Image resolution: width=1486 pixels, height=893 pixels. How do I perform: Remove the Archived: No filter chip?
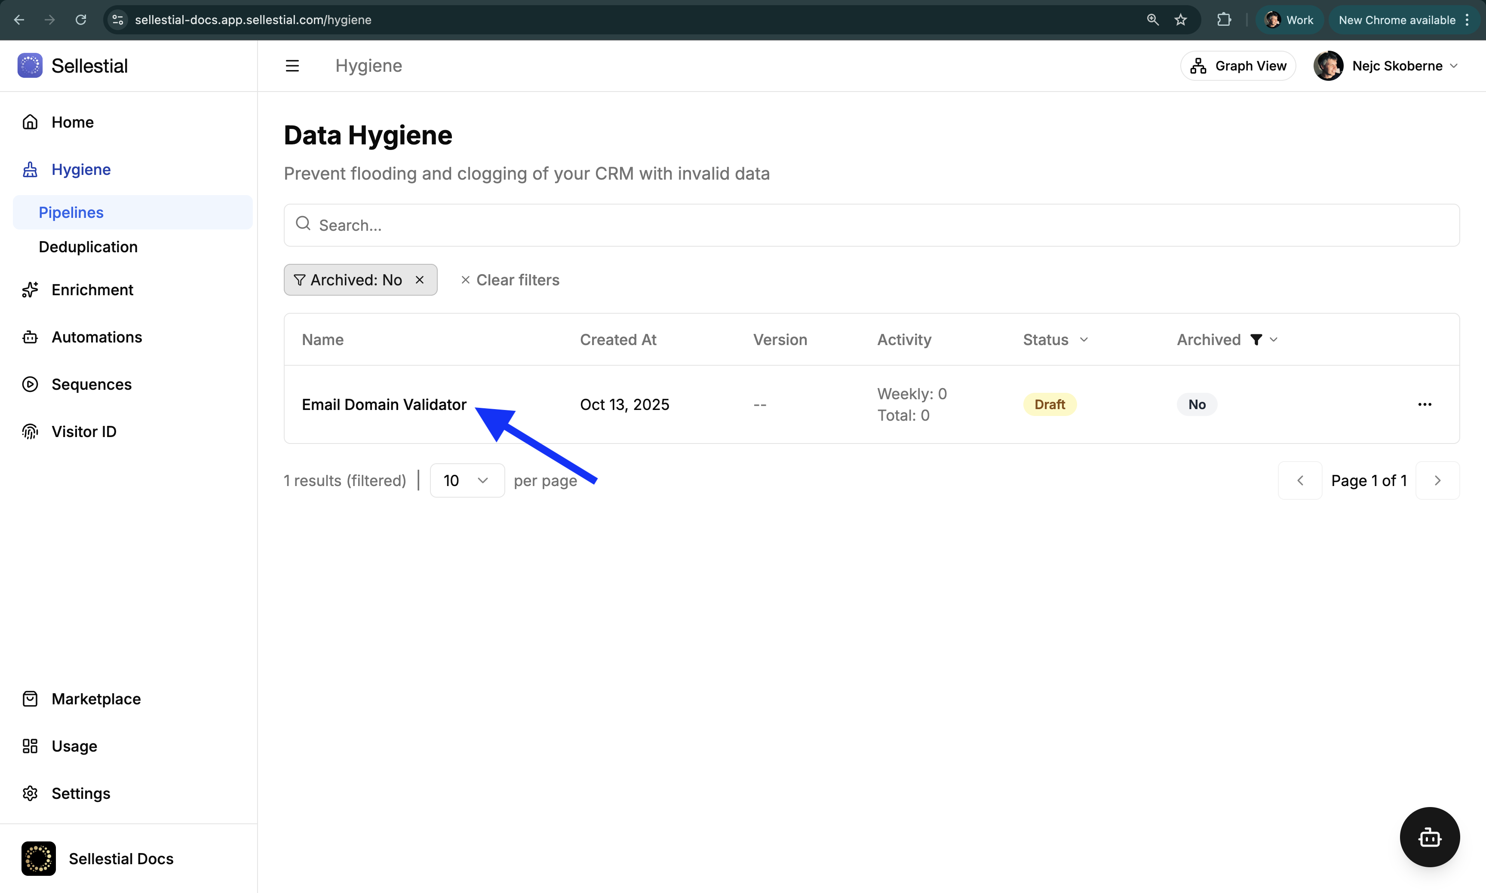coord(420,279)
